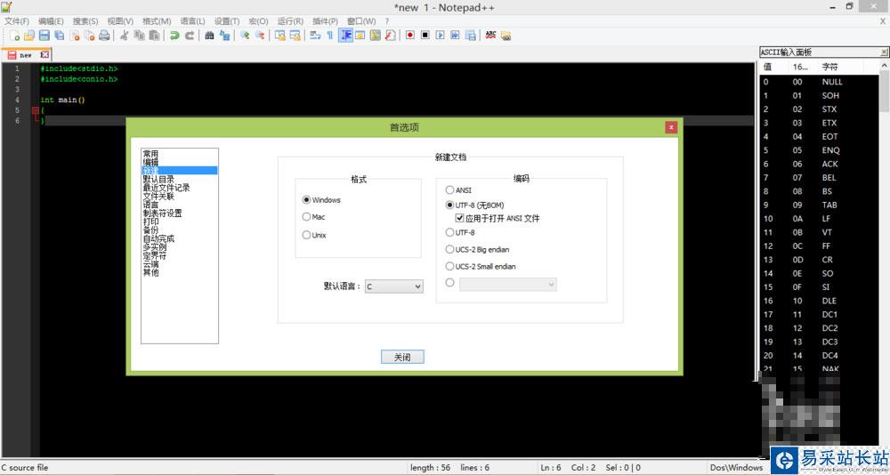Screen dimensions: 890x475
Task: Click the Zoom In toolbar icon
Action: 245,36
